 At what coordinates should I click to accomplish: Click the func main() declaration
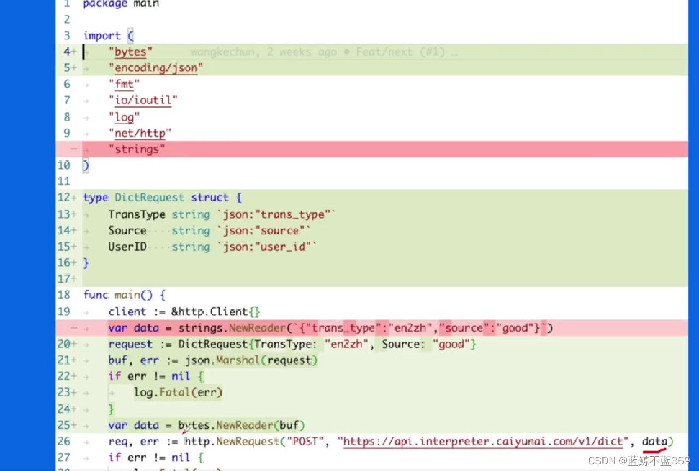point(124,295)
